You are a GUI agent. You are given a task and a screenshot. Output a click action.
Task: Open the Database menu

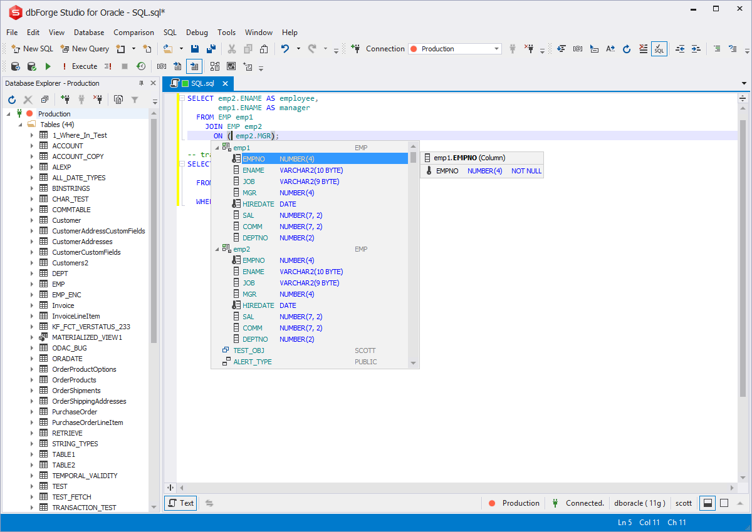click(x=89, y=33)
